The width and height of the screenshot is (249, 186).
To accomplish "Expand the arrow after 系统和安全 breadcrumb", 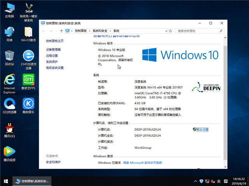I will pos(110,31).
